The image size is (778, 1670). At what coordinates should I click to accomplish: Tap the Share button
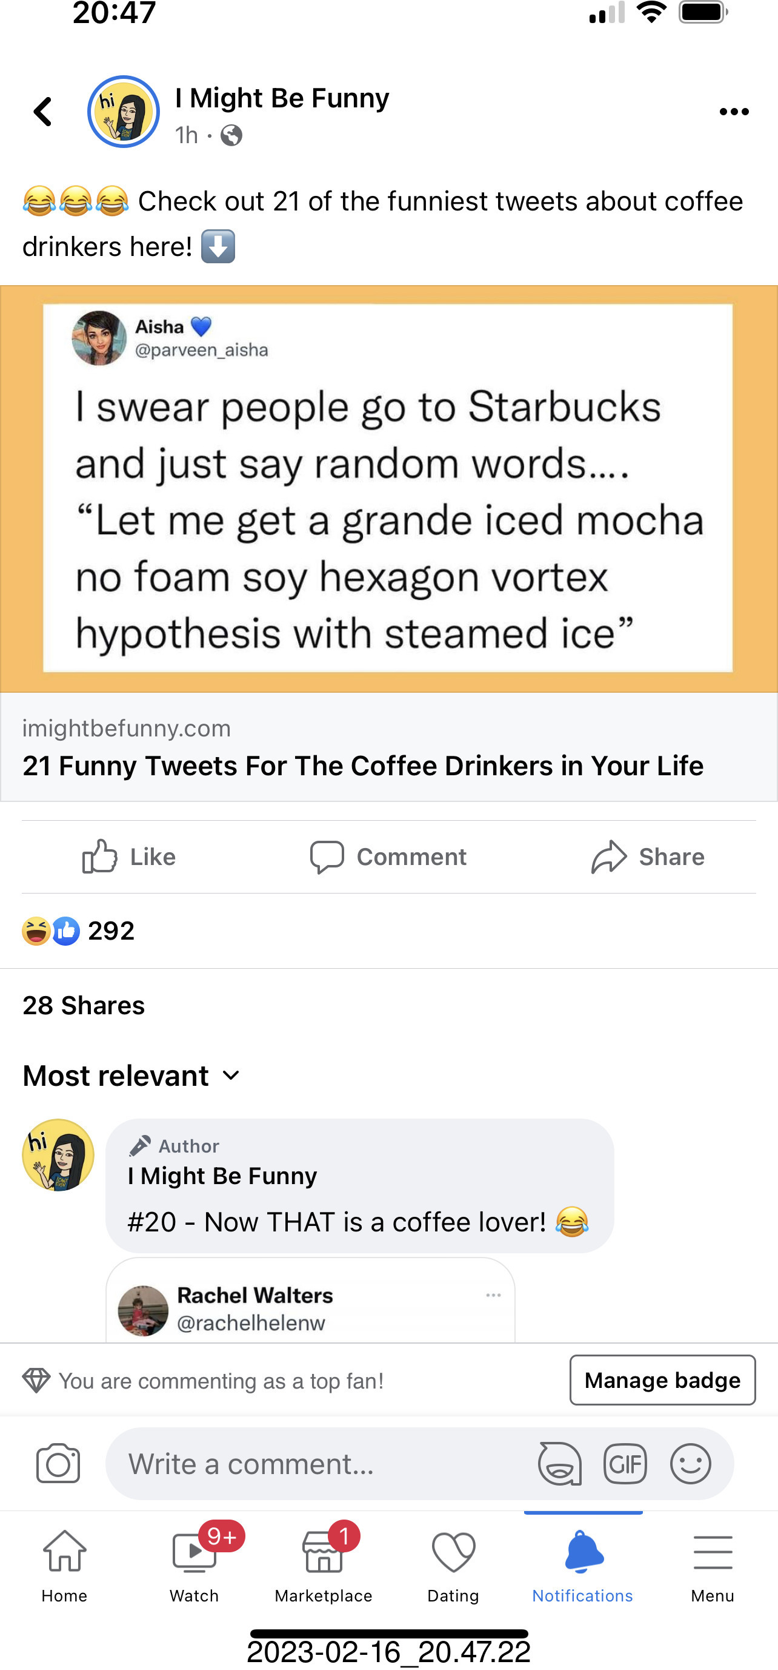click(648, 857)
